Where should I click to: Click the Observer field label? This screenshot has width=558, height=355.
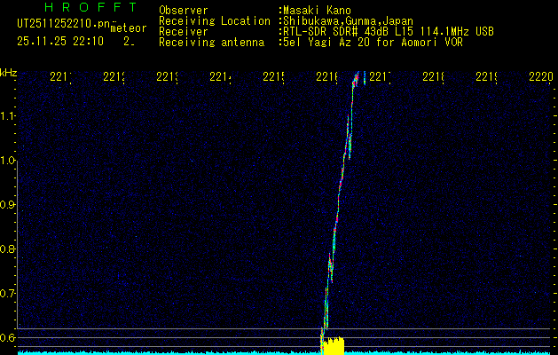(x=184, y=11)
